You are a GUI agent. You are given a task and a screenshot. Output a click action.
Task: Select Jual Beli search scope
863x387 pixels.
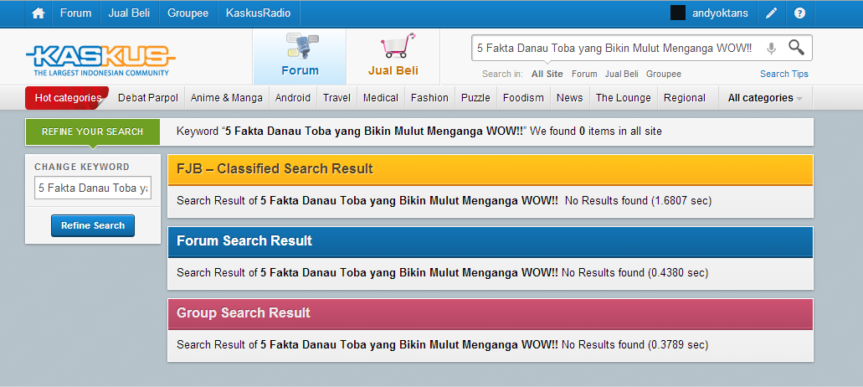pyautogui.click(x=621, y=74)
